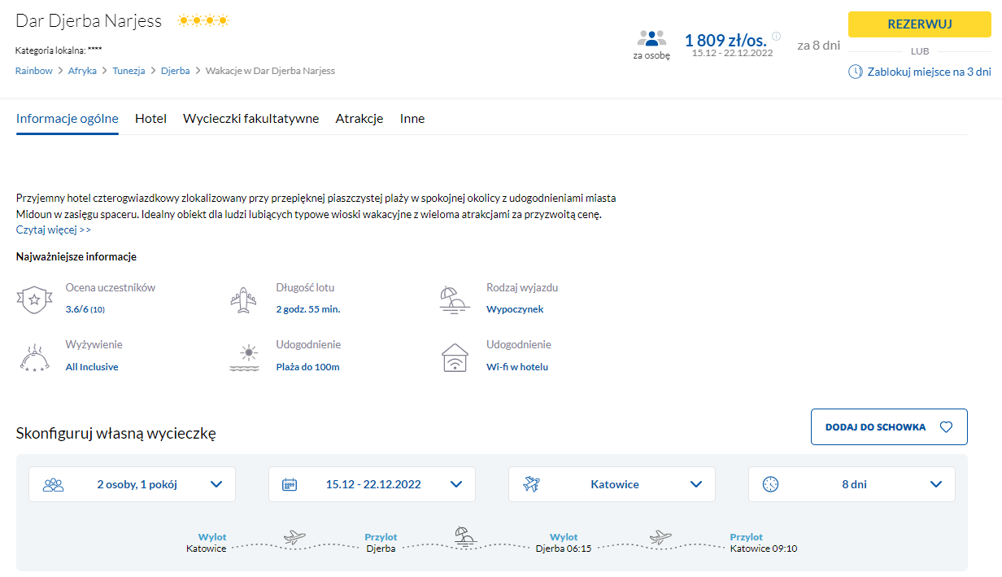This screenshot has height=577, width=1002.
Task: Click the beach umbrella trip type icon
Action: click(455, 300)
